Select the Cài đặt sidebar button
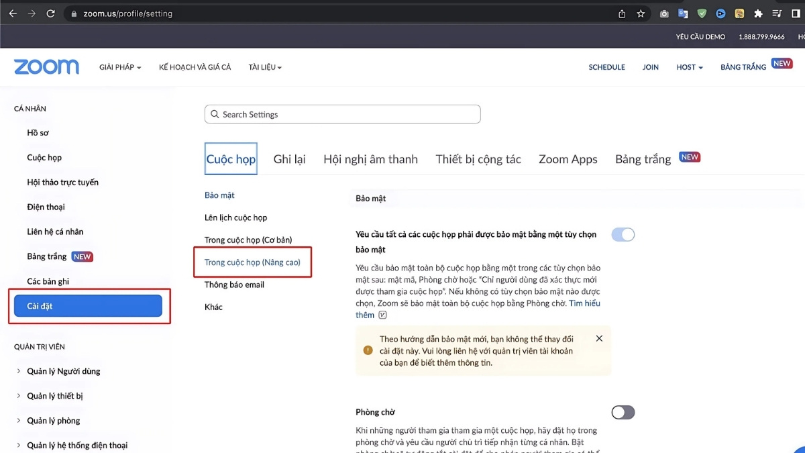 tap(88, 306)
